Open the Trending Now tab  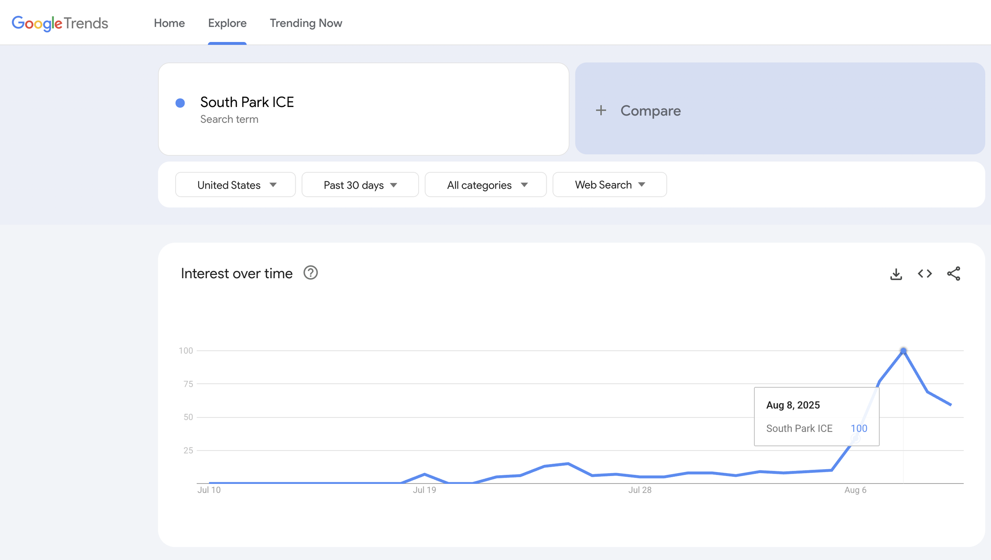tap(306, 23)
